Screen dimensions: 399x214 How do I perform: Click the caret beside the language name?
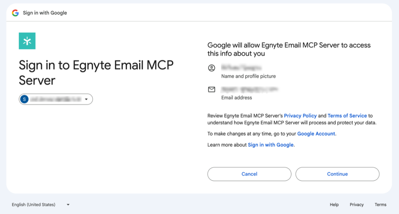(x=68, y=205)
